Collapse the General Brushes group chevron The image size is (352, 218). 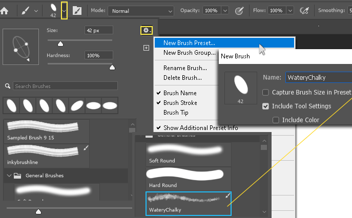pyautogui.click(x=9, y=176)
